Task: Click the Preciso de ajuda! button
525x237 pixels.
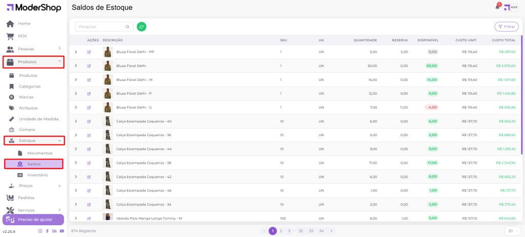Action: point(34,220)
